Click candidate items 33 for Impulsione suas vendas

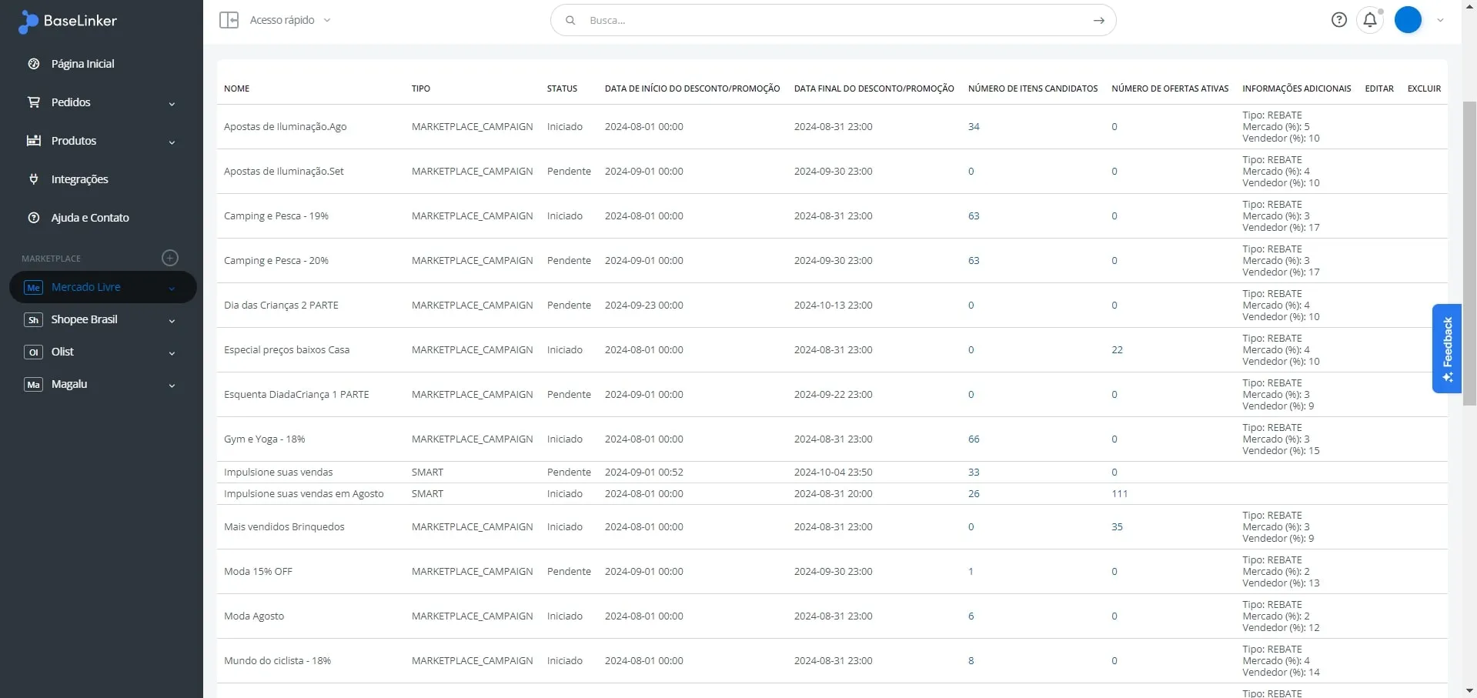(x=974, y=473)
